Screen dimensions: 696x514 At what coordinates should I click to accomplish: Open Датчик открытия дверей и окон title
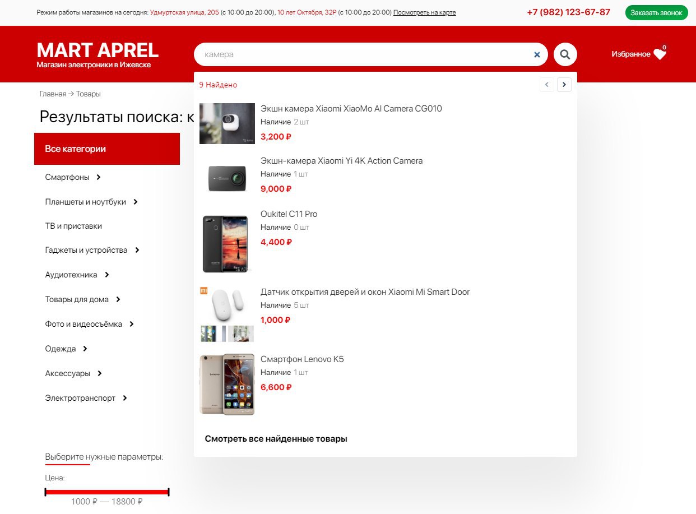coord(365,292)
